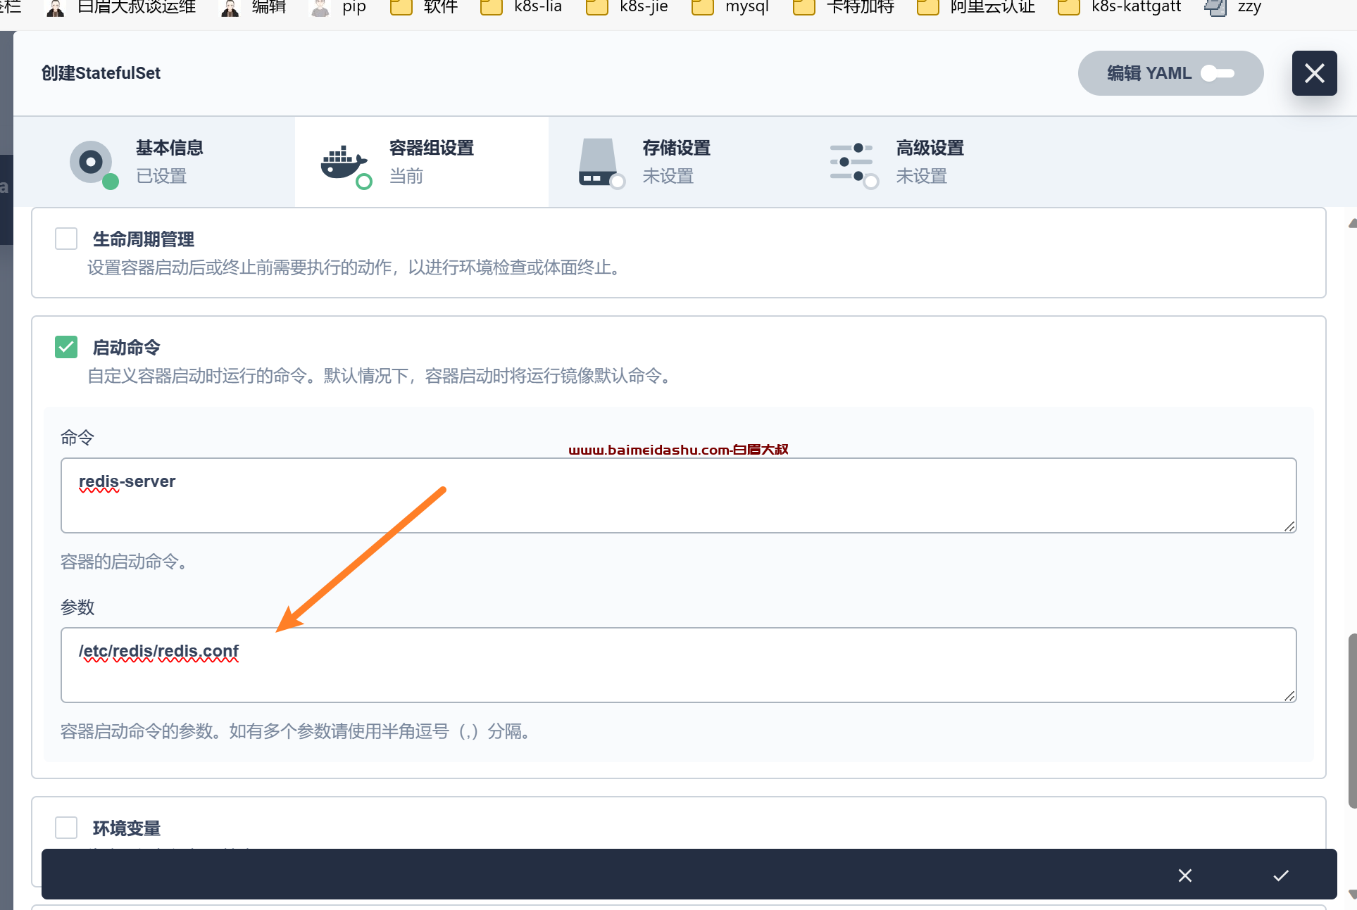The width and height of the screenshot is (1357, 910).
Task: Cancel with the X in bottom bar
Action: point(1185,876)
